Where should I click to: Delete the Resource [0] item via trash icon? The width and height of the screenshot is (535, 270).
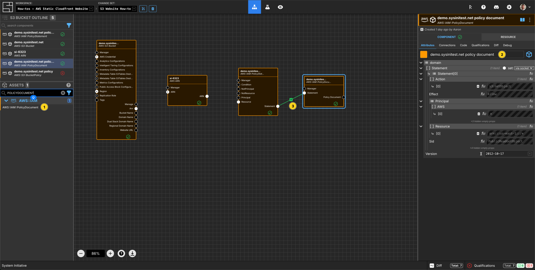pyautogui.click(x=478, y=134)
